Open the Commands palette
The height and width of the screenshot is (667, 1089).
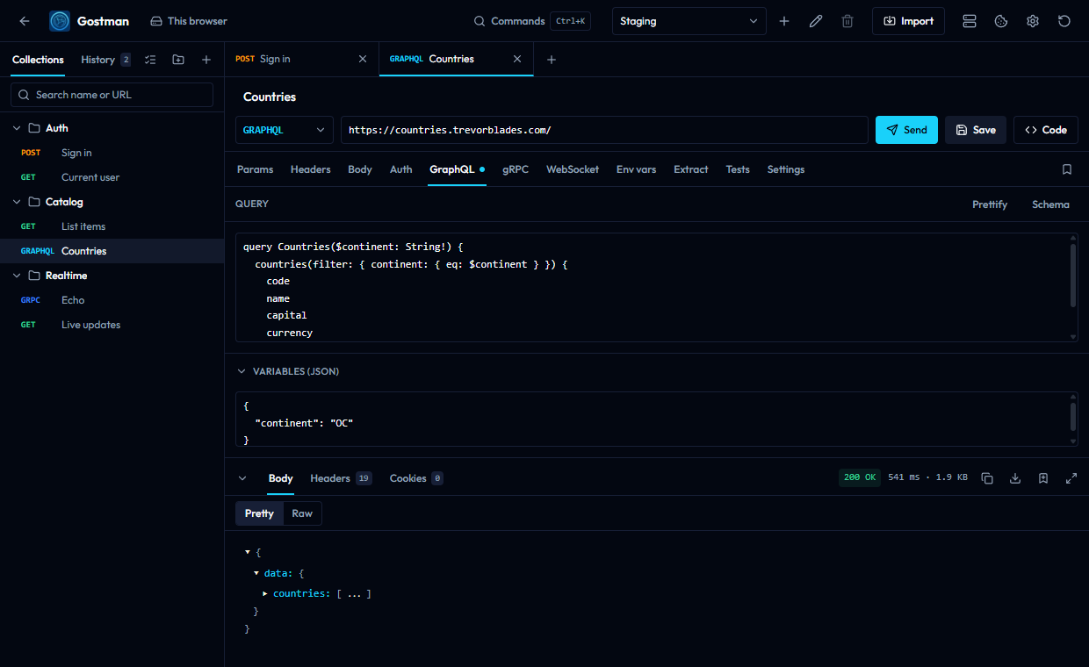532,21
